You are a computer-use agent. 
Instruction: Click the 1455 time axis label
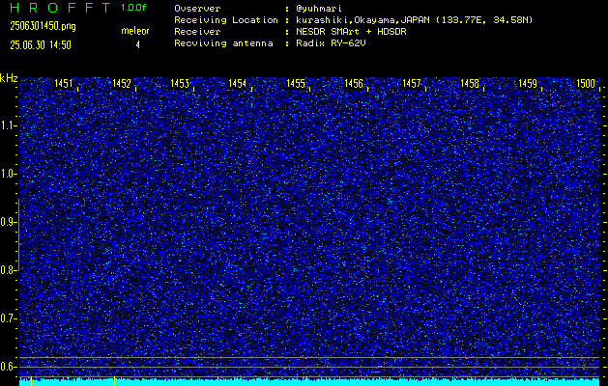296,83
